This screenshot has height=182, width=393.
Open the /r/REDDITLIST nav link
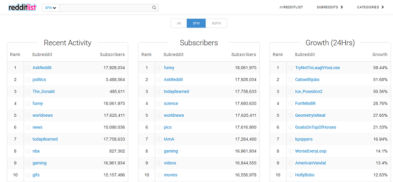click(291, 7)
